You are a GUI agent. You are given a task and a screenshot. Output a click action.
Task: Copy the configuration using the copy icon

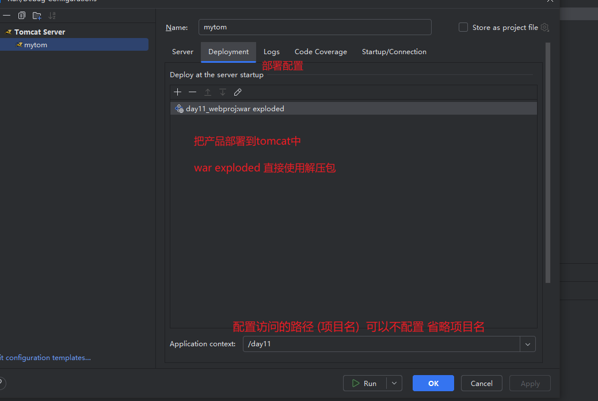click(x=22, y=16)
